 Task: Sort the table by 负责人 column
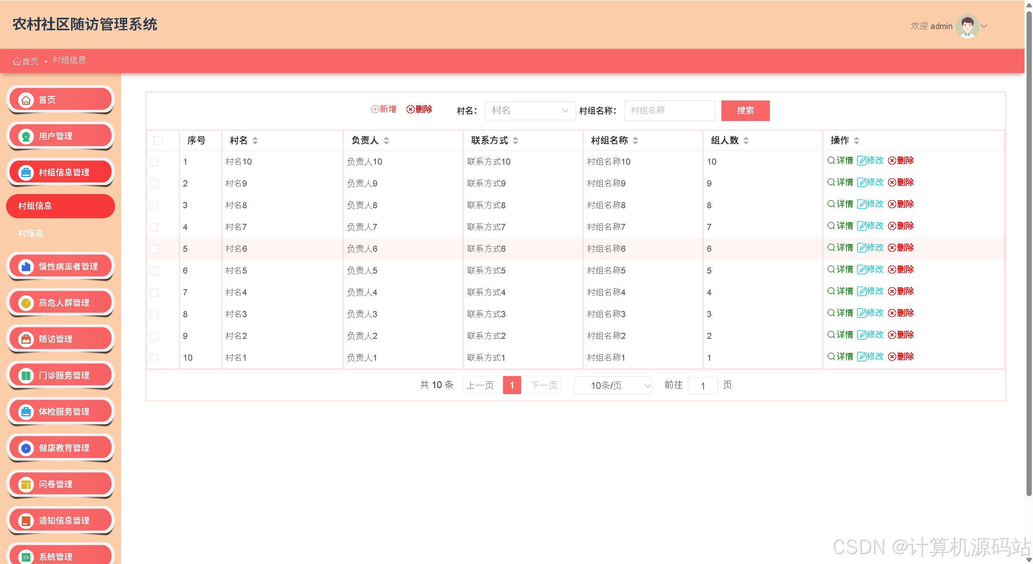point(386,140)
